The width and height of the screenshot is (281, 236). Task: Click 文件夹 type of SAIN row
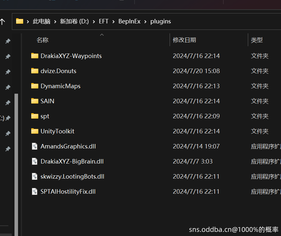260,101
